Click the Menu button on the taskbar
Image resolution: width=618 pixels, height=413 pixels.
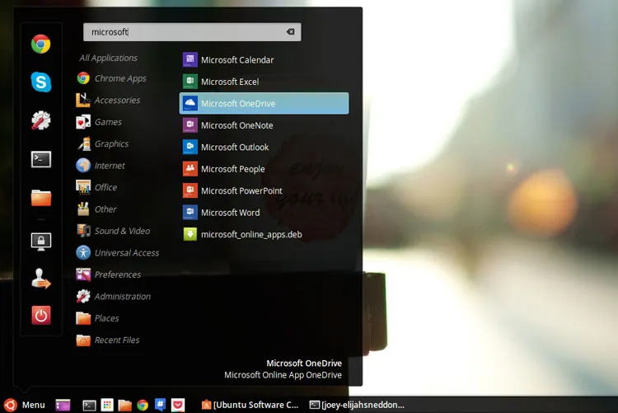coord(25,405)
